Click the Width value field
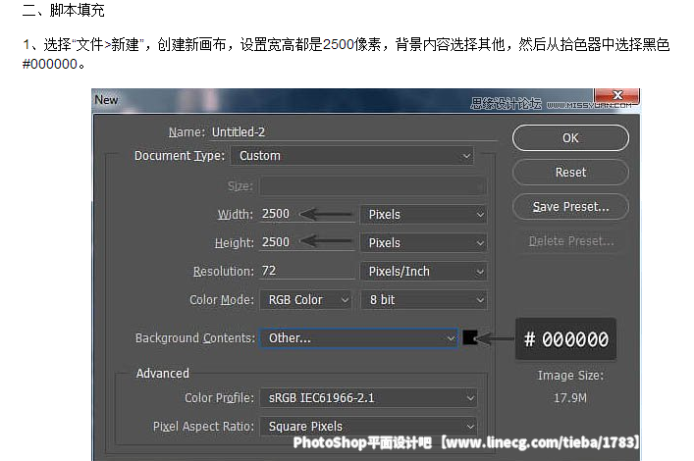 point(306,214)
